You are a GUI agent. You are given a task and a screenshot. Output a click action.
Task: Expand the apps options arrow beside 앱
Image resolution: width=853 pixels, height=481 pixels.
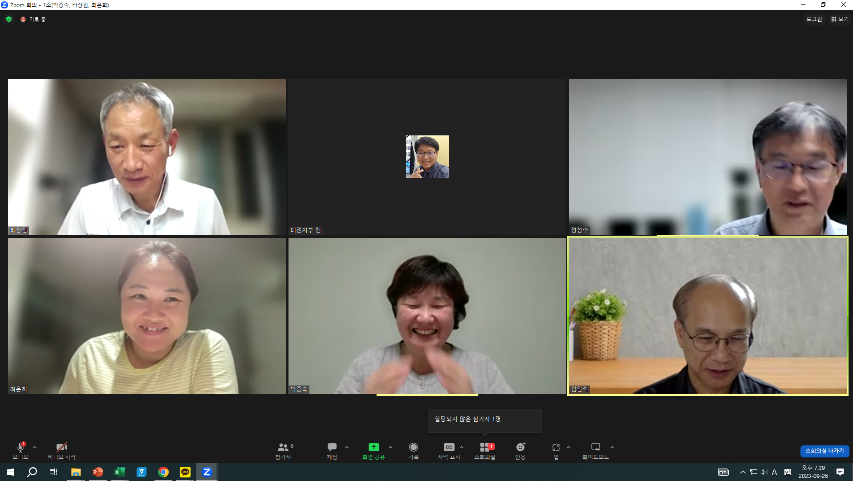(569, 447)
